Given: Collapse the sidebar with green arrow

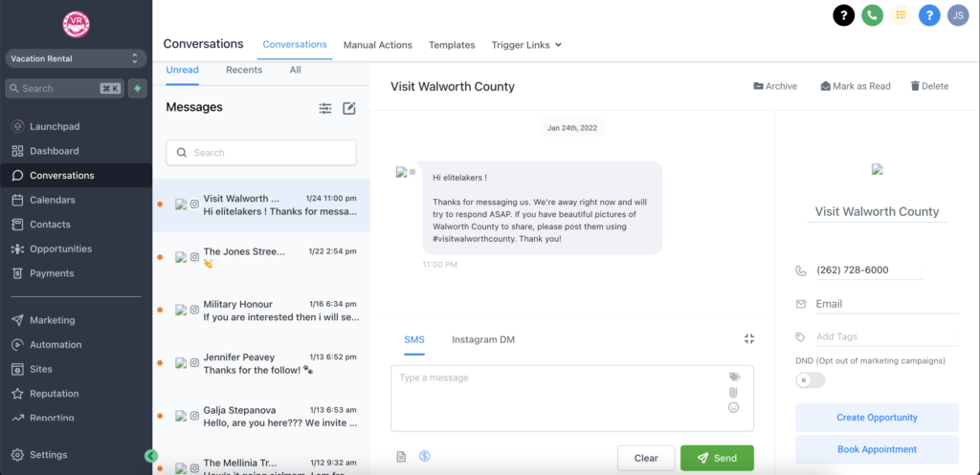Looking at the screenshot, I should pyautogui.click(x=150, y=456).
